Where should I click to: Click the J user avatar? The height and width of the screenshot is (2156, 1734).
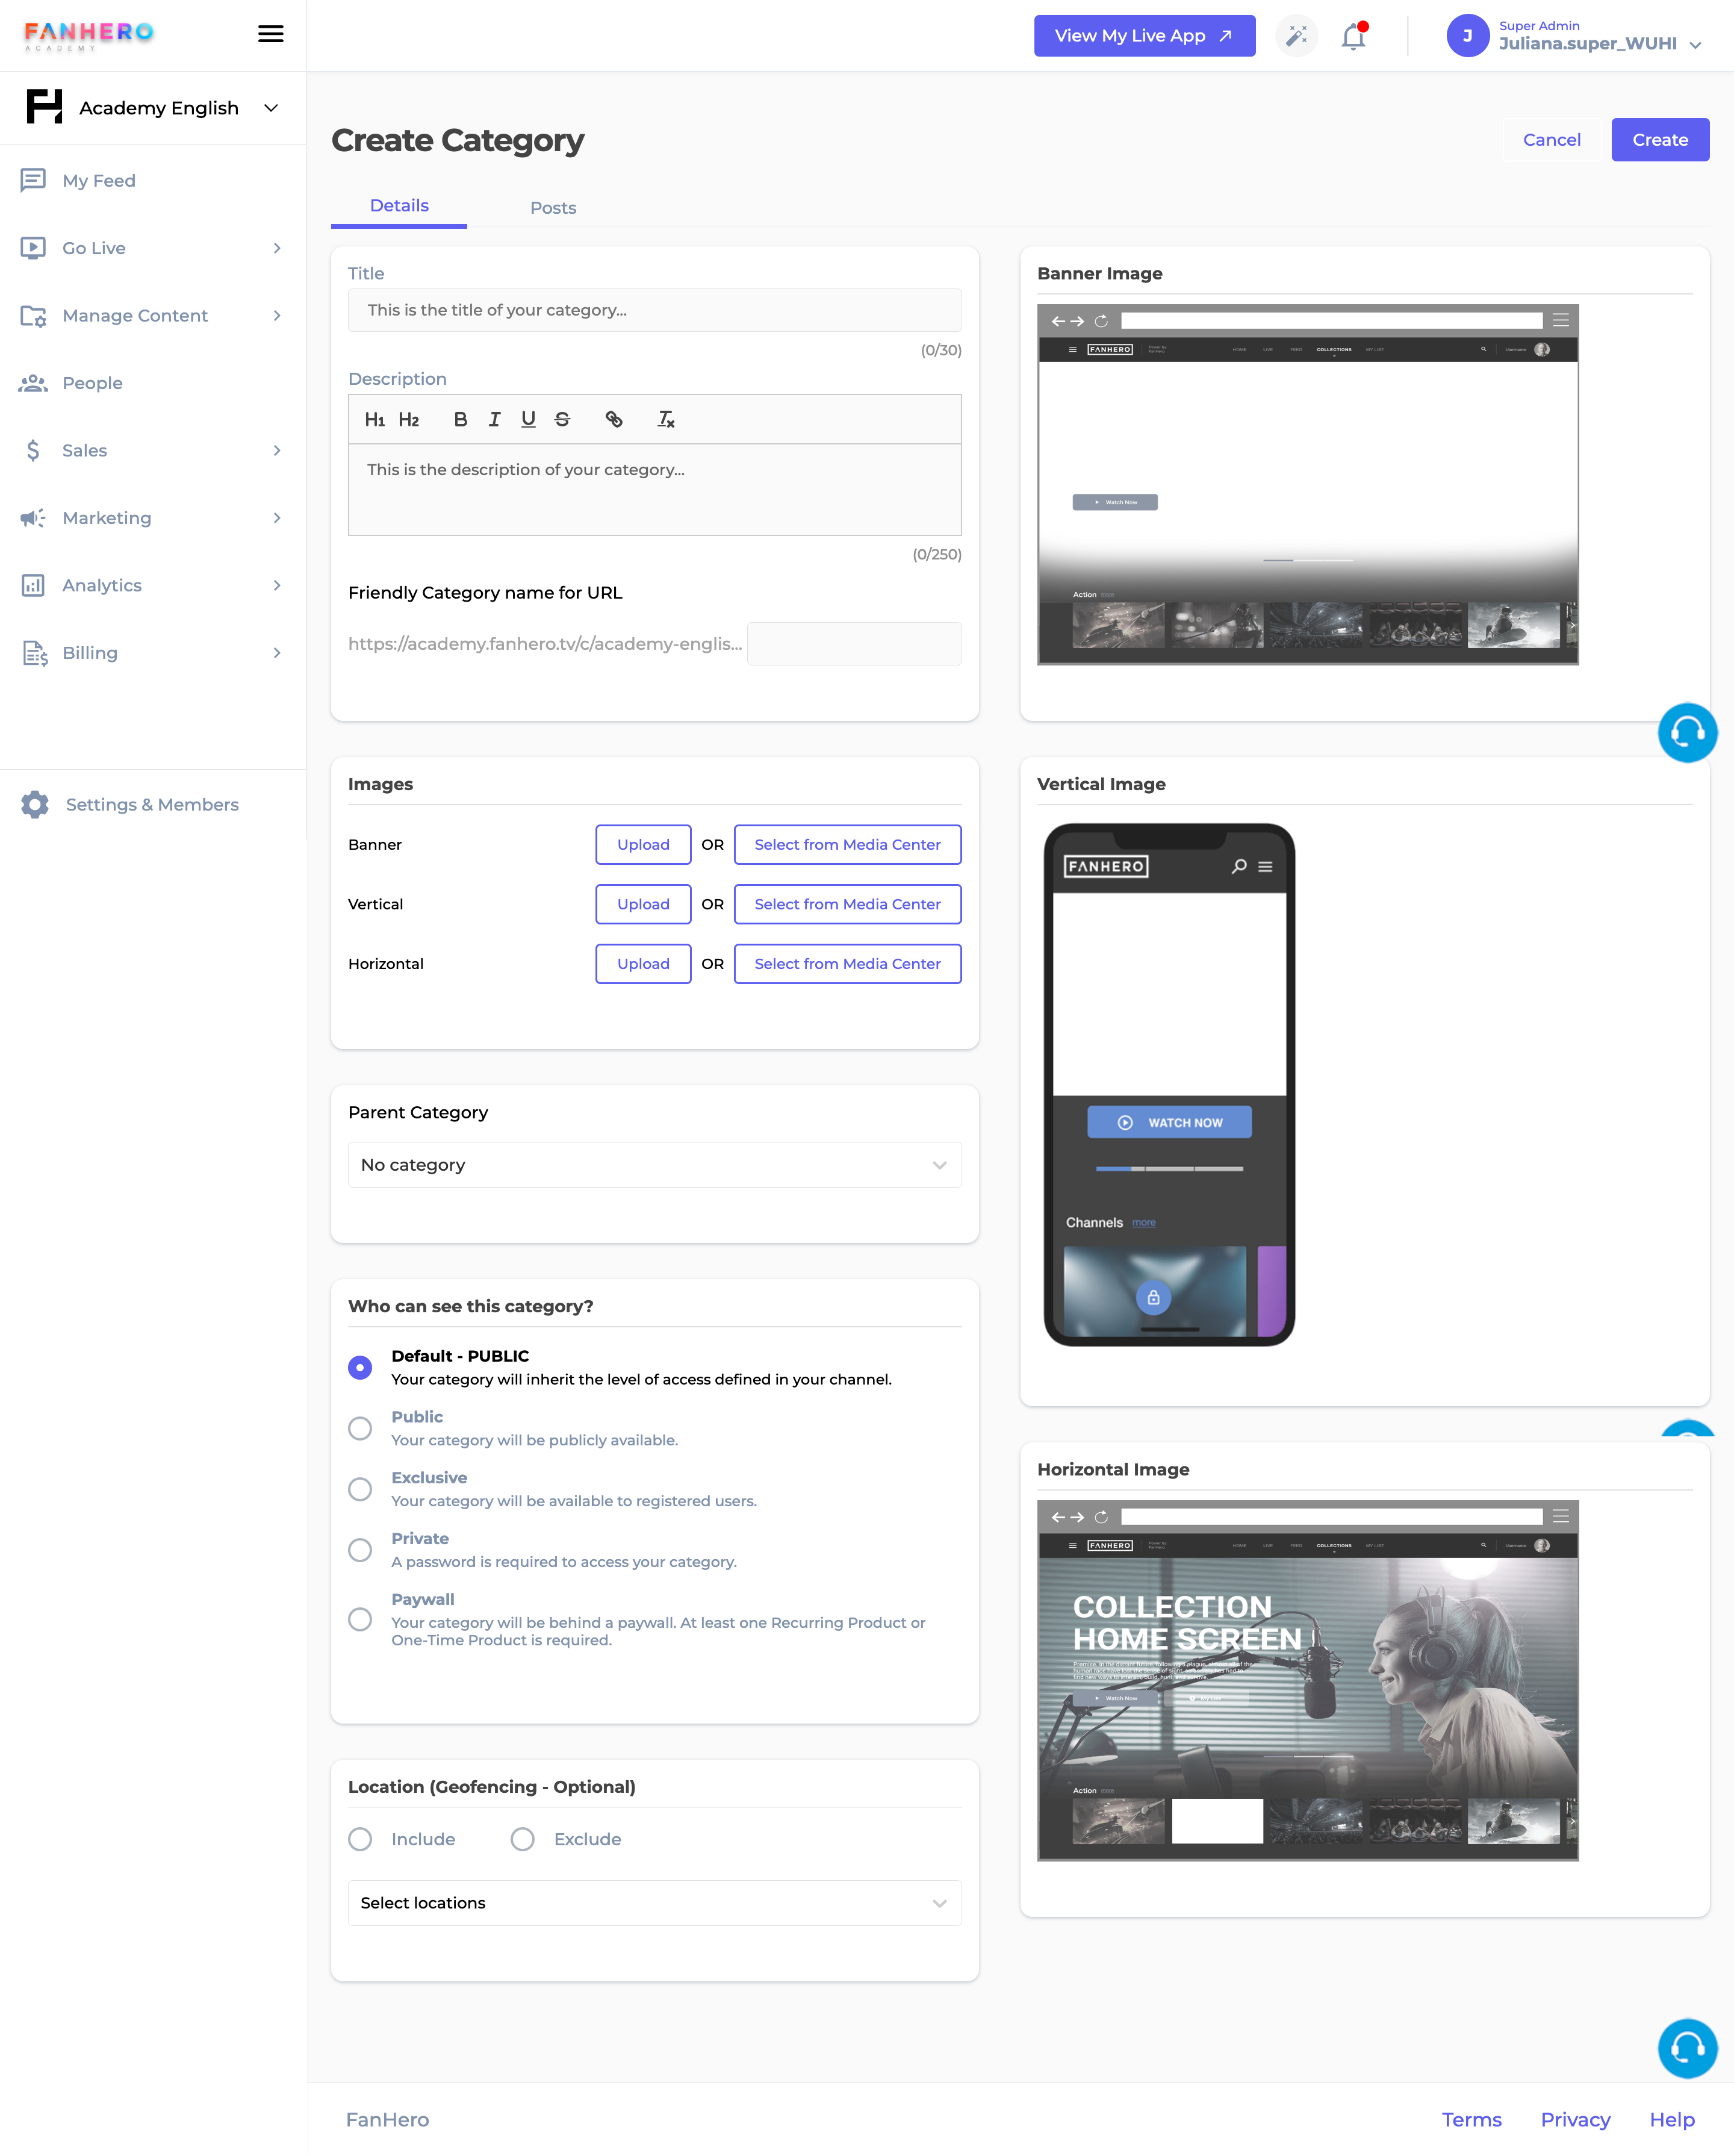pyautogui.click(x=1467, y=36)
